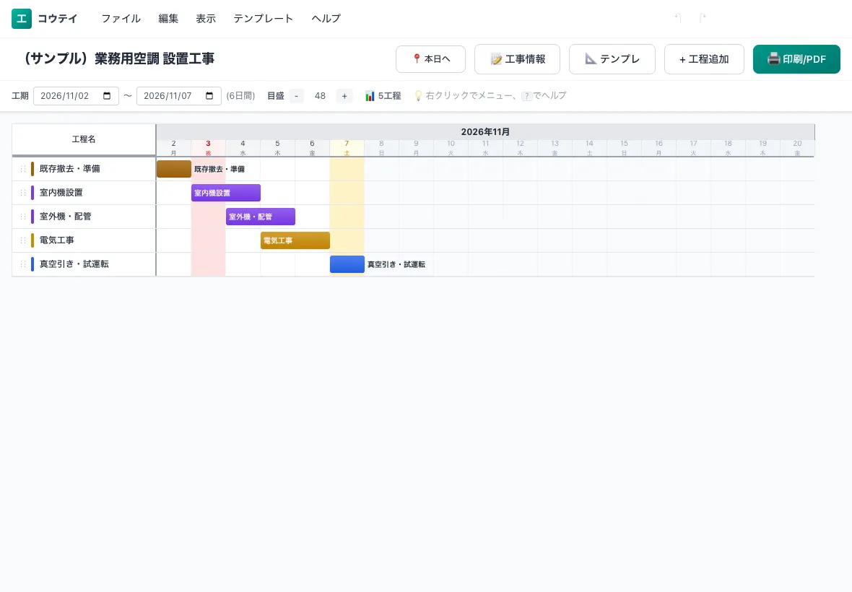The image size is (852, 592).
Task: Click the 印刷/PDF button
Action: (x=796, y=59)
